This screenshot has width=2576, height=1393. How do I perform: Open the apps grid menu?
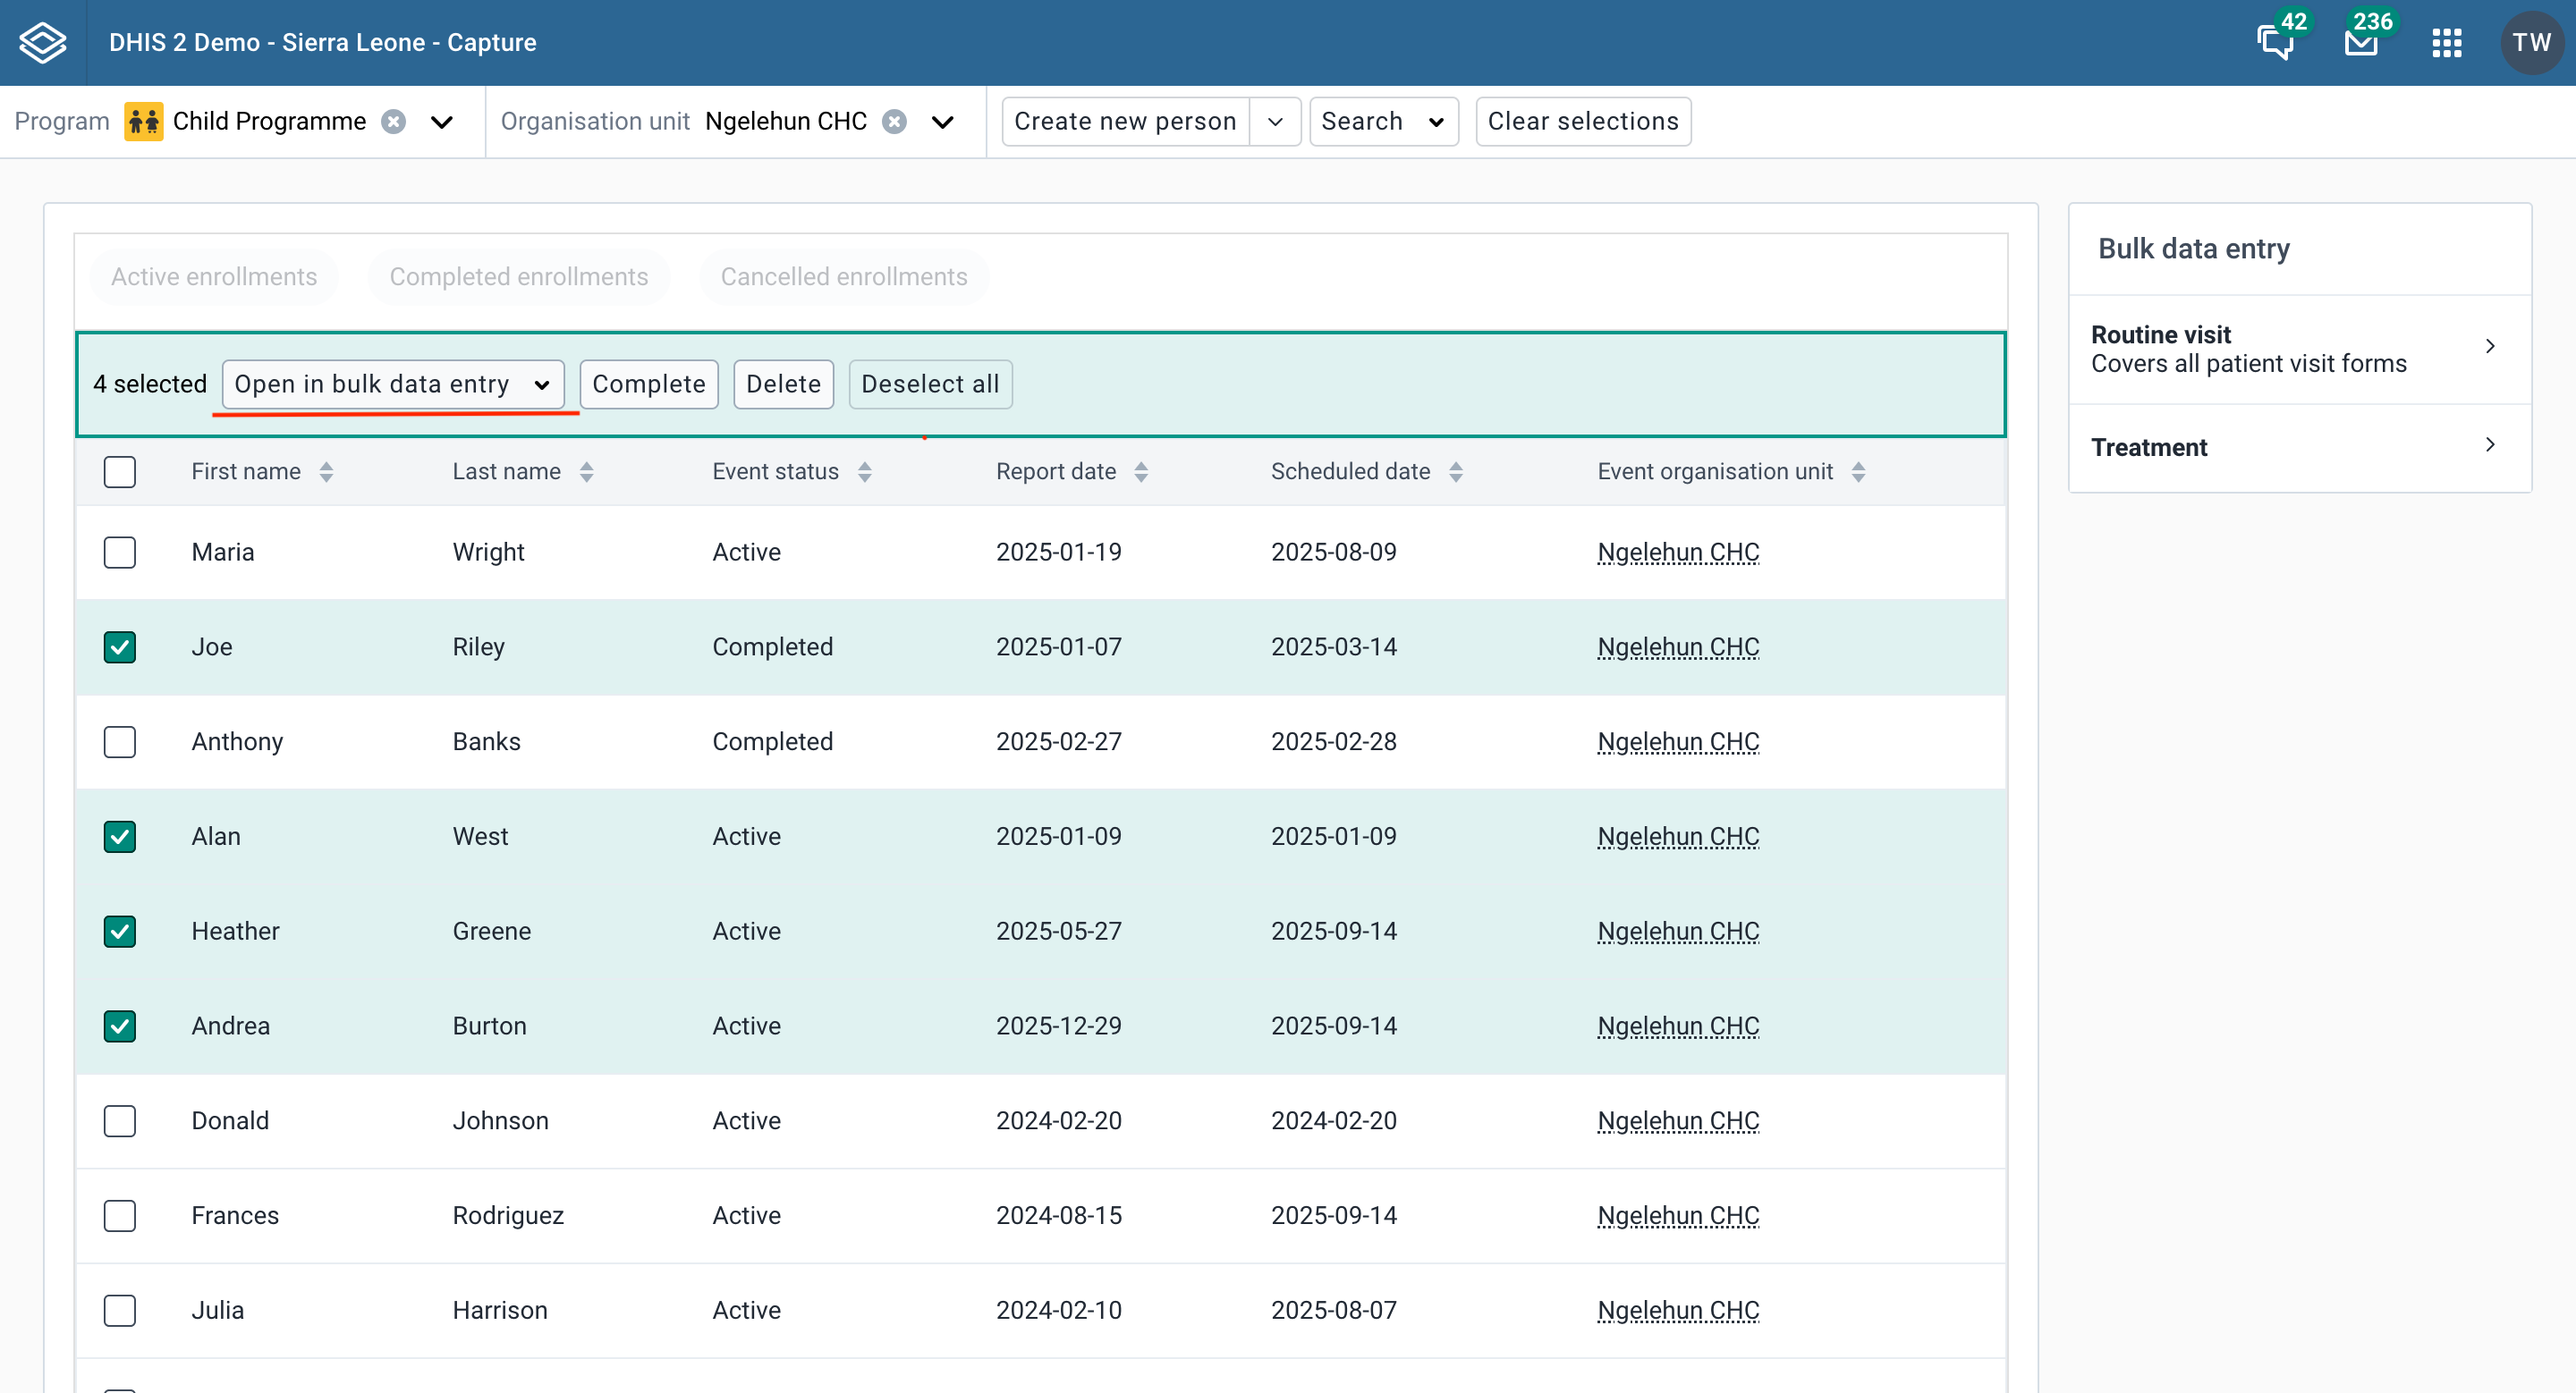pyautogui.click(x=2447, y=42)
